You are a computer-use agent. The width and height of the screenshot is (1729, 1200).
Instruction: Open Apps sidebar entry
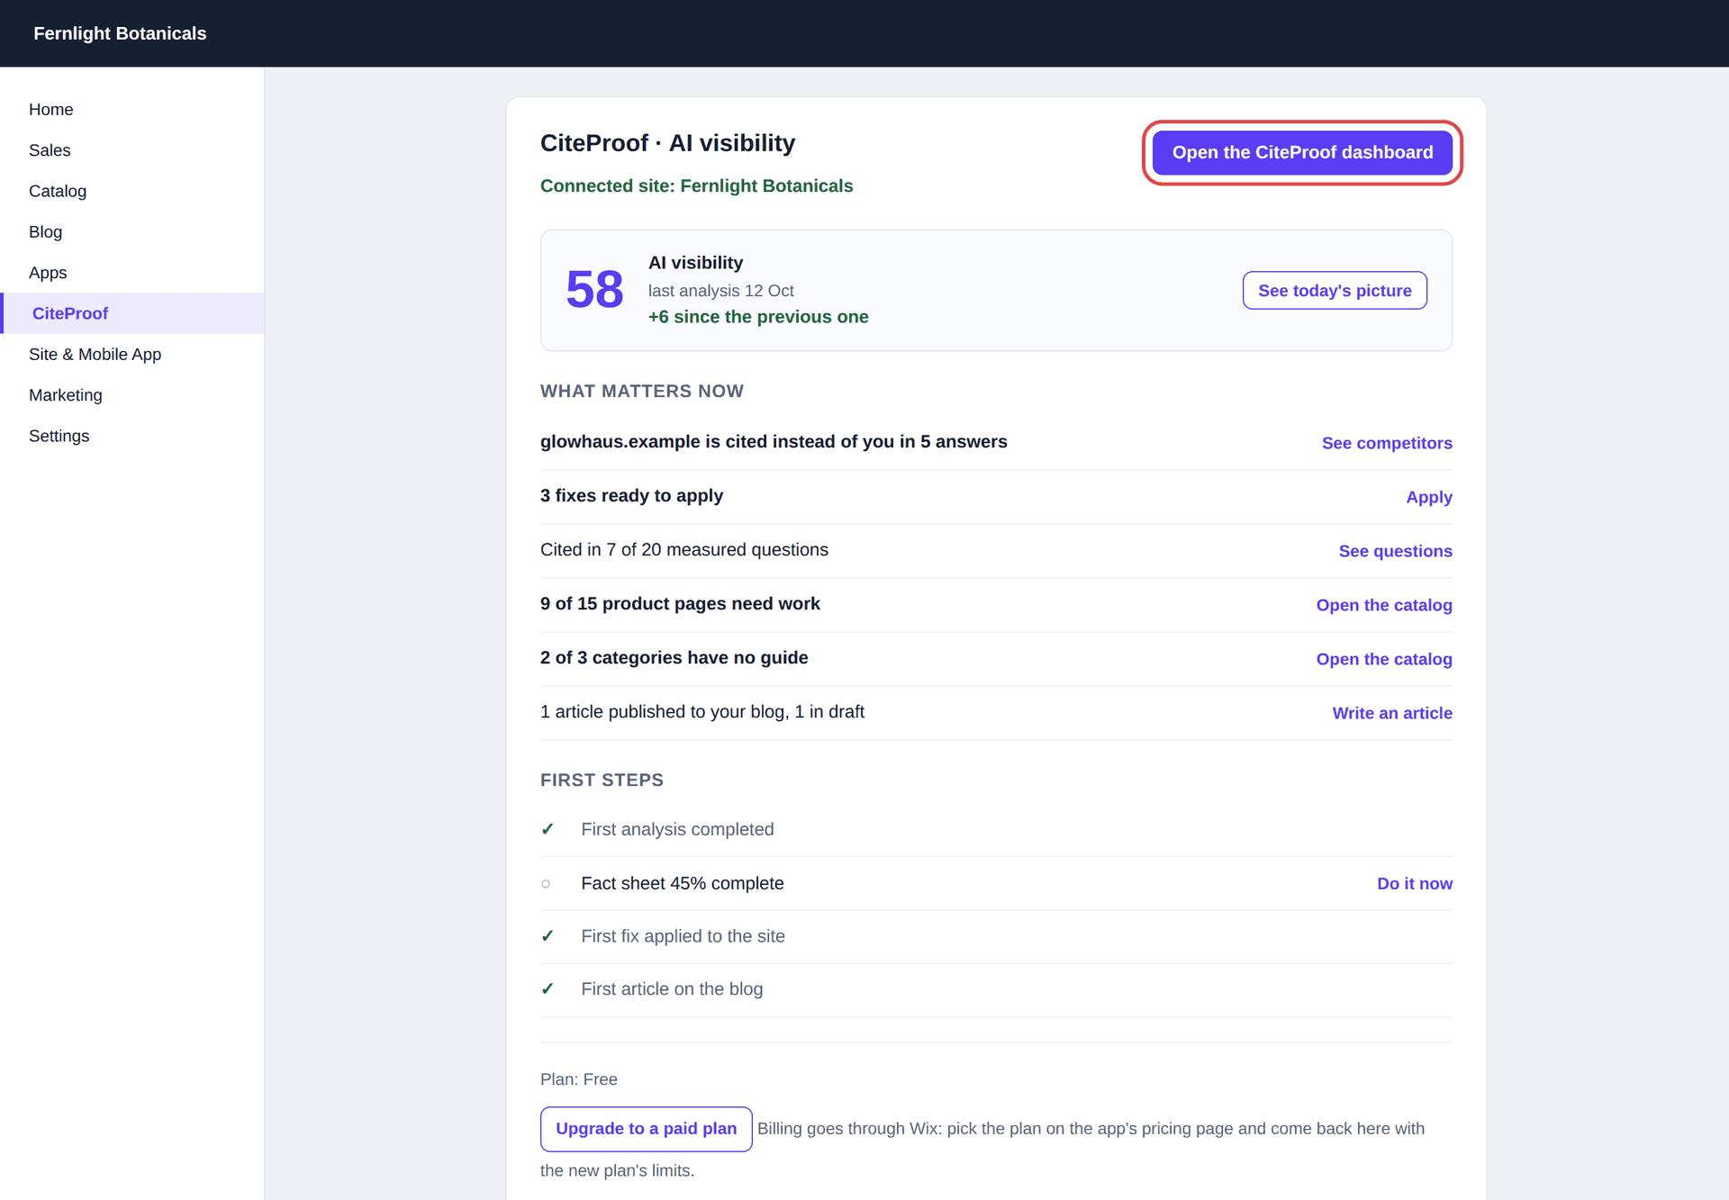coord(132,273)
